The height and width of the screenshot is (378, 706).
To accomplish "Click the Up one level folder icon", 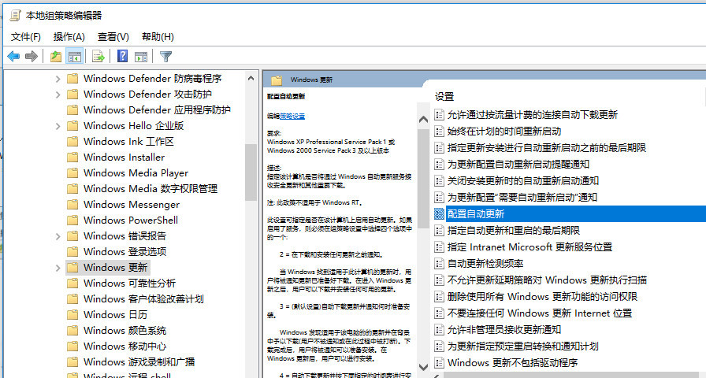I will point(55,56).
